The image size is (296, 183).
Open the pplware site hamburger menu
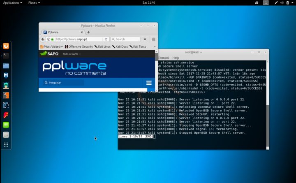click(149, 83)
